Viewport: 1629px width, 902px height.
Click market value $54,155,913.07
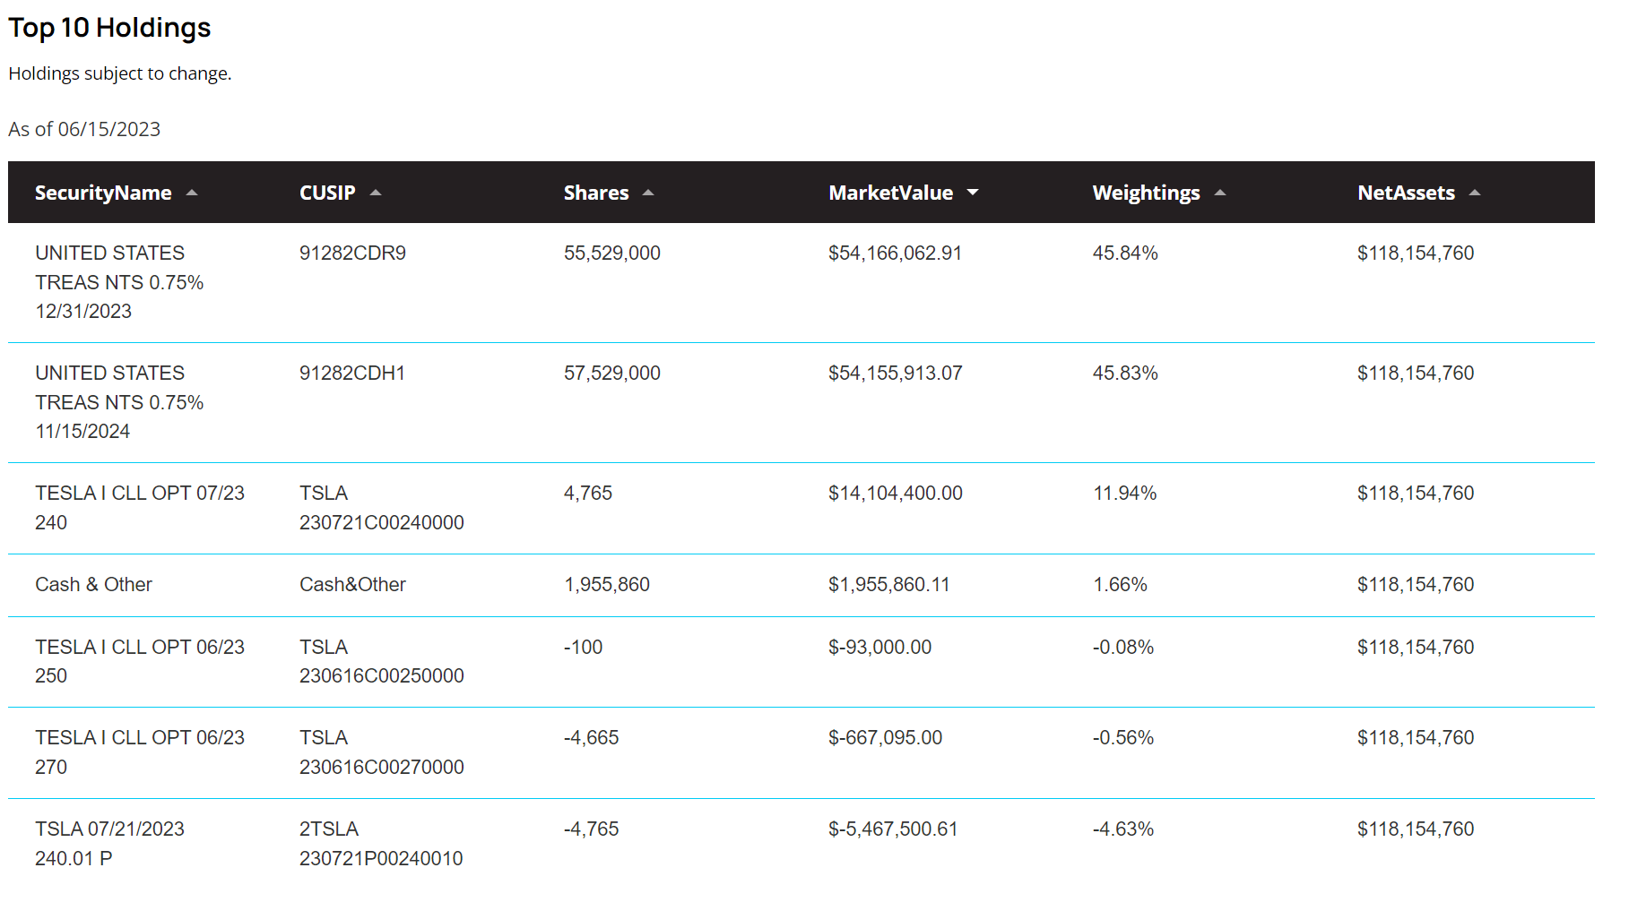(x=895, y=374)
